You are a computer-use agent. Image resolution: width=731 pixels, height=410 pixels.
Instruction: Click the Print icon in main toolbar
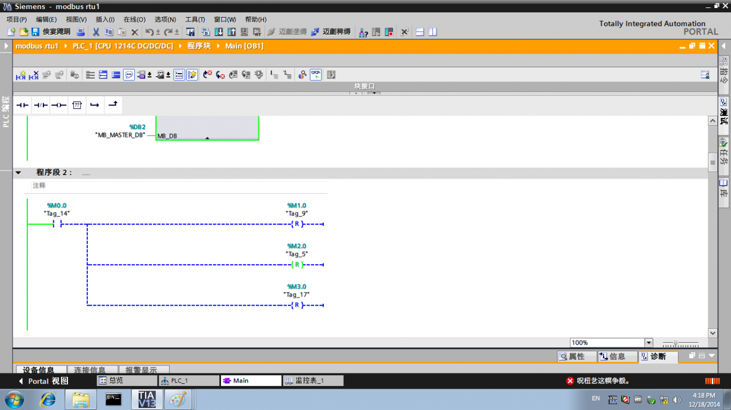point(81,32)
